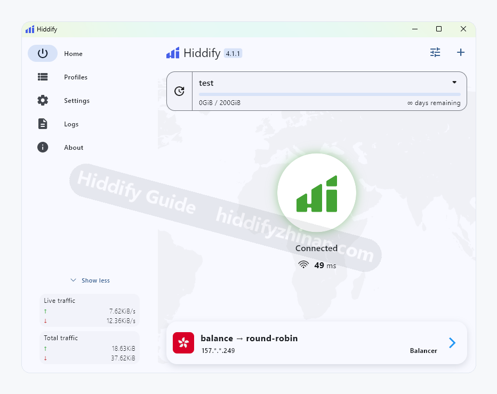Open the Settings gear icon

[x=43, y=100]
